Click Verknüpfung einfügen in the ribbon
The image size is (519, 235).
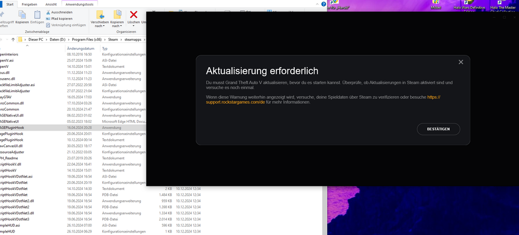coord(66,25)
